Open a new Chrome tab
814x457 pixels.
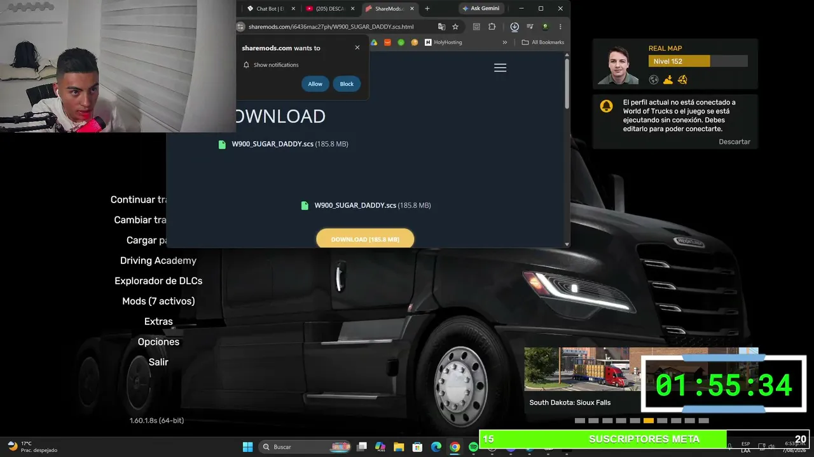tap(427, 9)
